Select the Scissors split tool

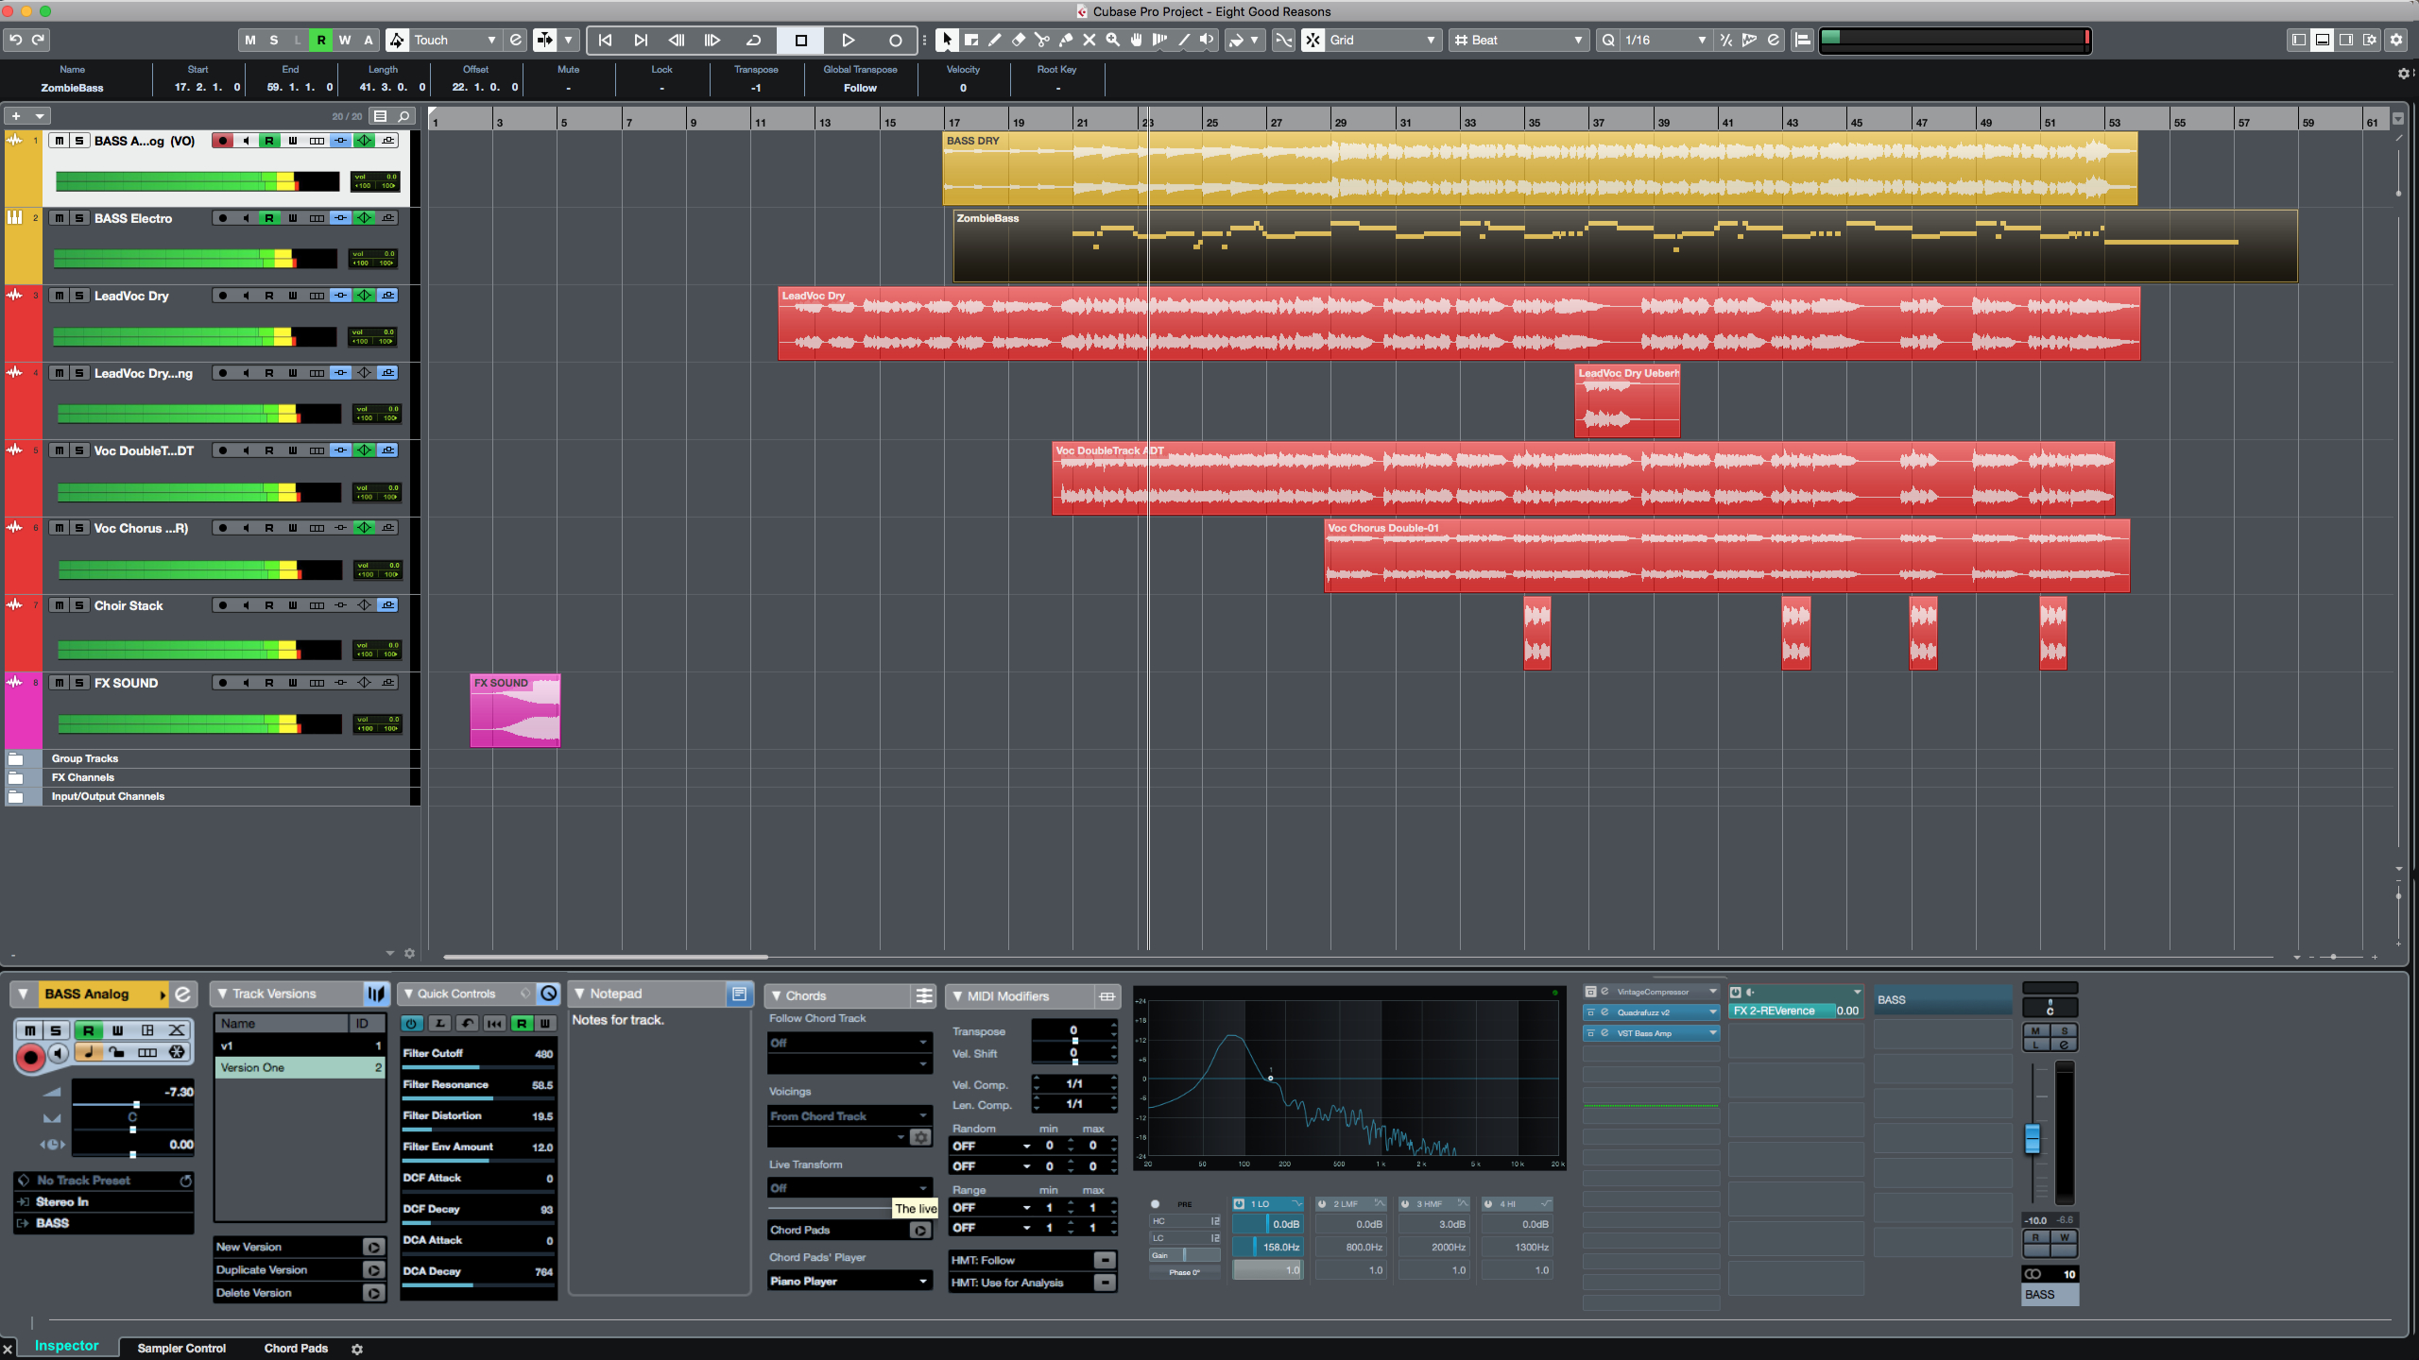(x=1041, y=40)
